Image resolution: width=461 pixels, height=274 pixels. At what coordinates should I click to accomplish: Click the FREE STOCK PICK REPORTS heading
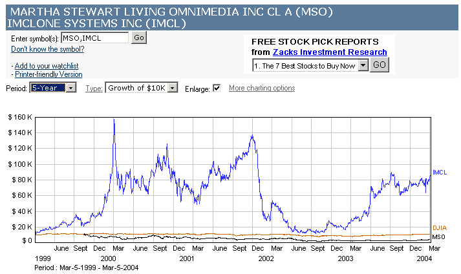click(x=315, y=42)
